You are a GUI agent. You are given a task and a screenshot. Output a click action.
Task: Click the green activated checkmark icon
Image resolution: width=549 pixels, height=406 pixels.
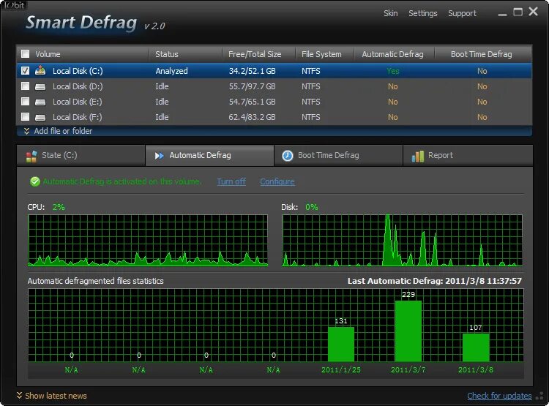35,181
